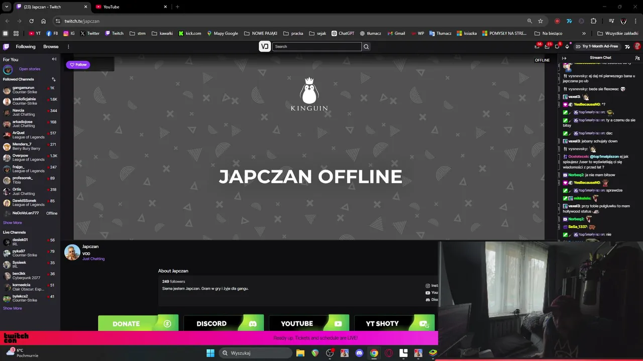The height and width of the screenshot is (361, 643).
Task: Open Discord from the taskbar
Action: click(359, 353)
